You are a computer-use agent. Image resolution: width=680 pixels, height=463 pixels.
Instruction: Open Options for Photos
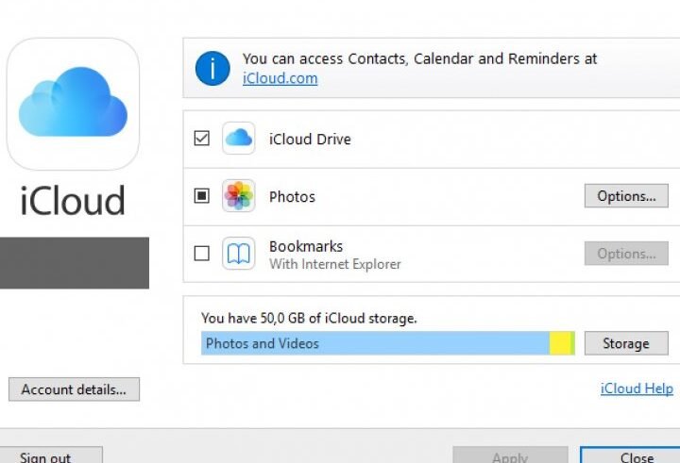pyautogui.click(x=626, y=196)
